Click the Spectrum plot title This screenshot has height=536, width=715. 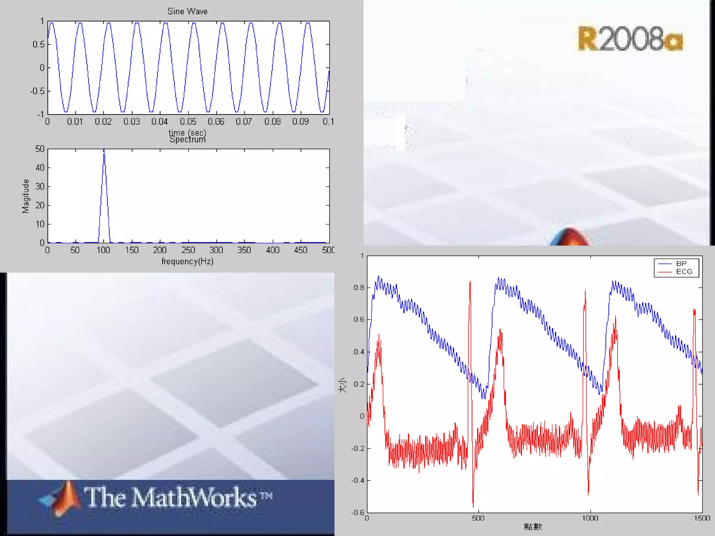click(187, 140)
